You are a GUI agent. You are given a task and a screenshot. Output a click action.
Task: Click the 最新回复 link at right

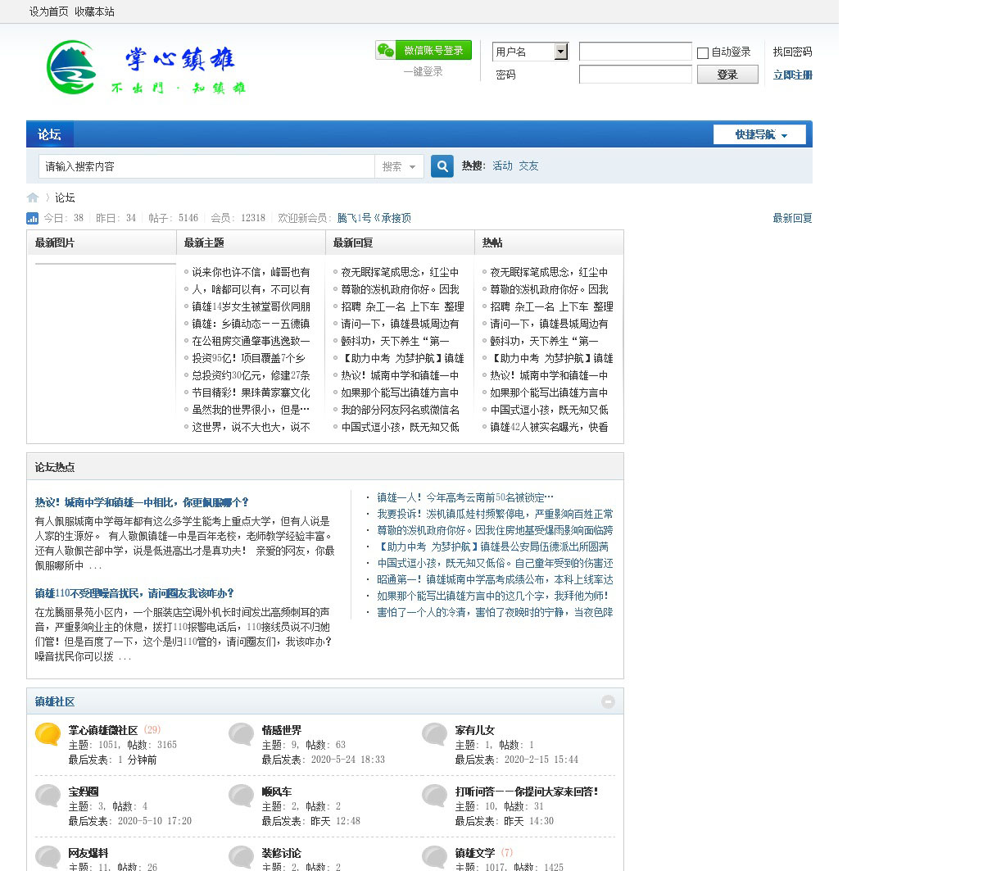tap(793, 218)
